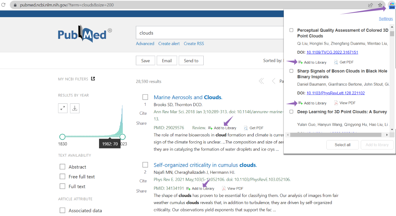Expand the Results by Year chart view
Screen dimensions: 396x216
63,108
